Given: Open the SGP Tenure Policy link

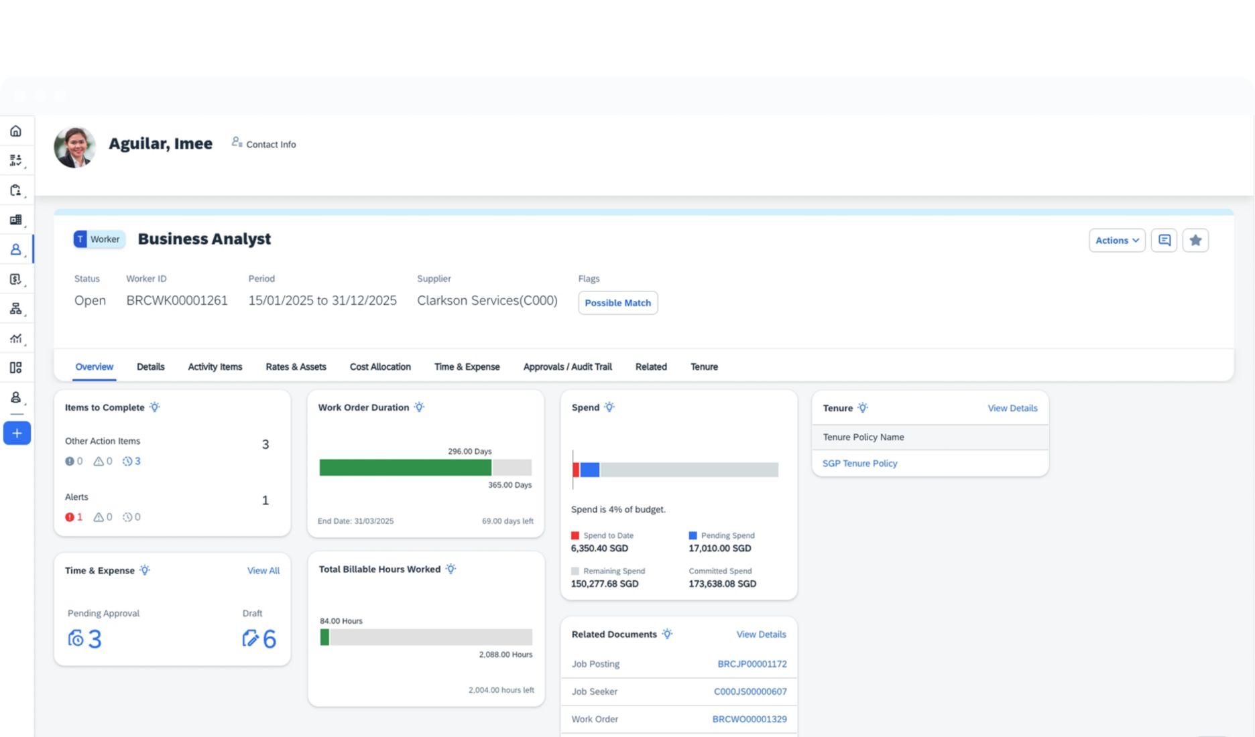Looking at the screenshot, I should 859,464.
